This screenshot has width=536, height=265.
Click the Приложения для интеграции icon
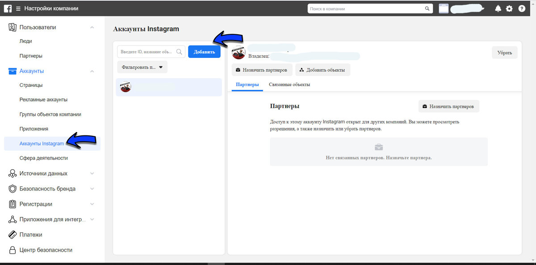[13, 220]
